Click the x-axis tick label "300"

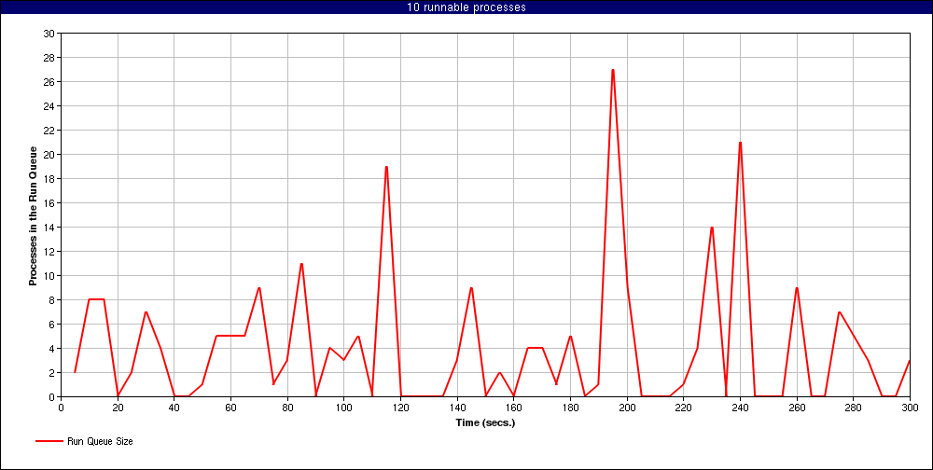click(909, 408)
